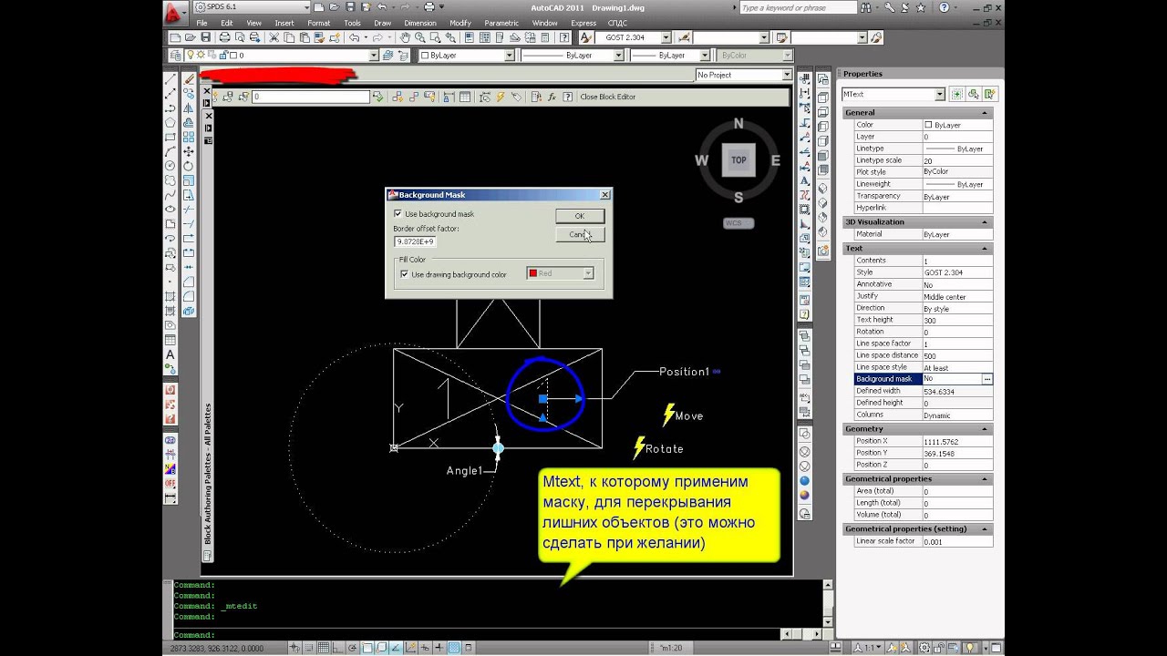Click the Quick Select icon in Properties

[990, 94]
